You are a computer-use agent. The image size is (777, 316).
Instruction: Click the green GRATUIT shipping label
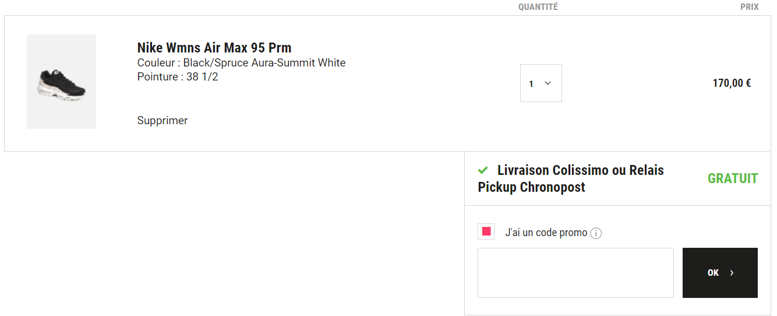[733, 178]
